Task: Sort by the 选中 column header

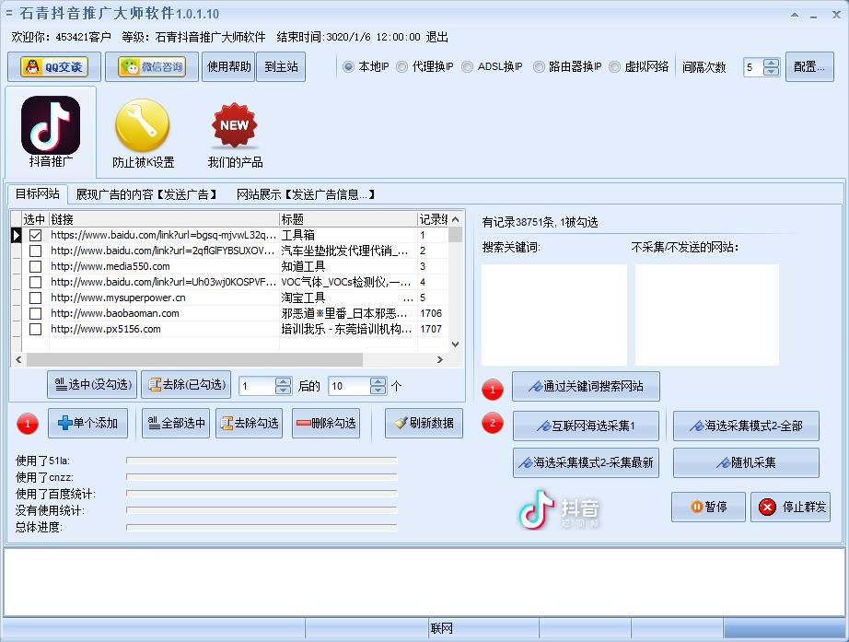Action: click(x=35, y=219)
